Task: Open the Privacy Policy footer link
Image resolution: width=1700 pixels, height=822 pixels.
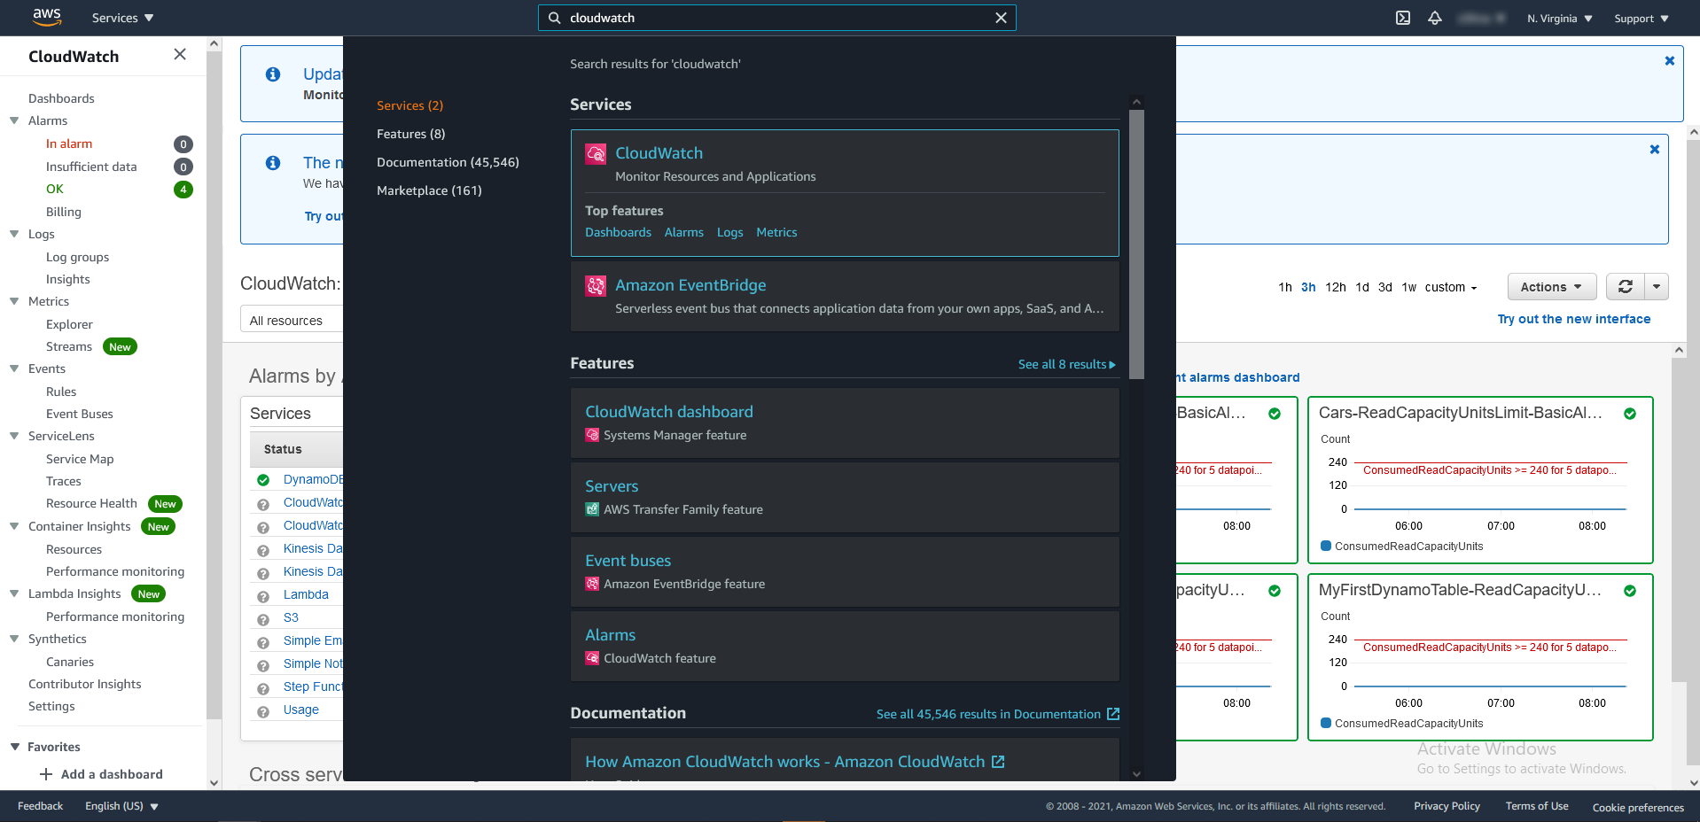Action: 1447,806
